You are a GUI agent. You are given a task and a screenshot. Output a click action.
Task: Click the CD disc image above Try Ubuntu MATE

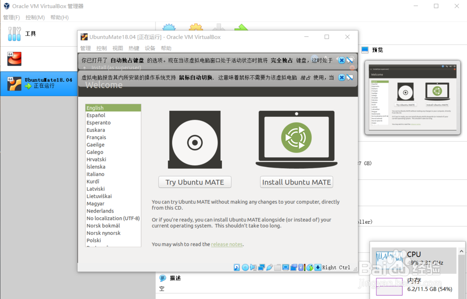pyautogui.click(x=195, y=140)
